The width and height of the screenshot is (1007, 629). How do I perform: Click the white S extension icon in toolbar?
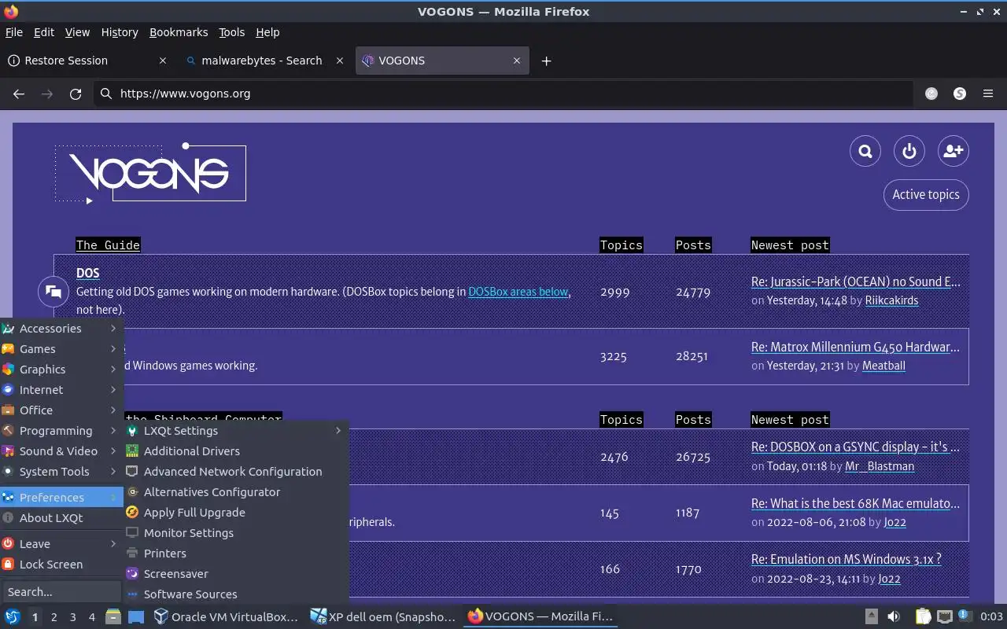point(960,94)
